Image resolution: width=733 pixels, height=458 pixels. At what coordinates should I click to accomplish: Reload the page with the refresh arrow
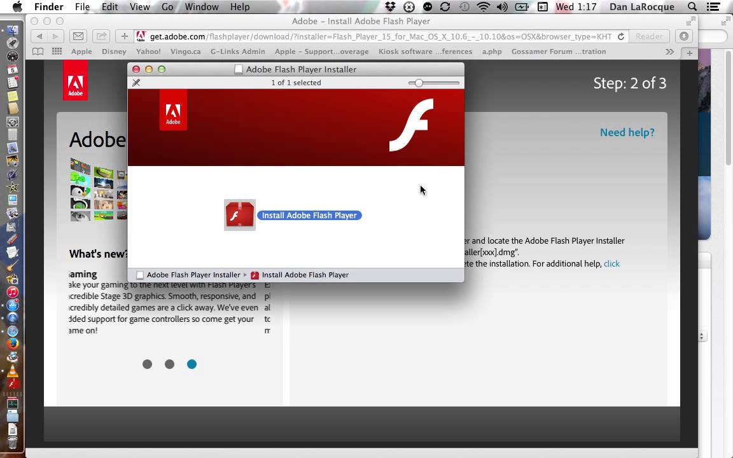[621, 36]
